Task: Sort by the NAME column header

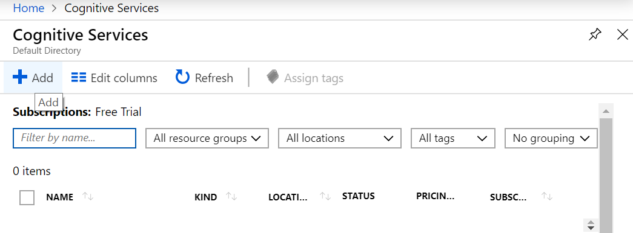Action: (60, 197)
